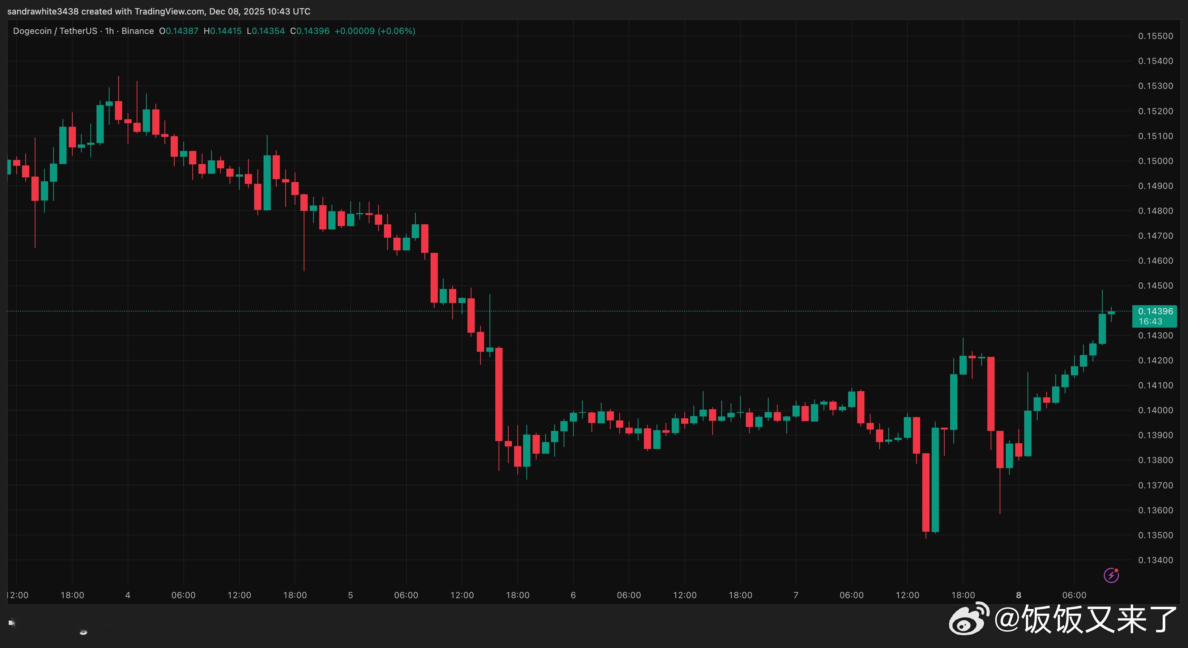Click the Dogecoin / TetherUS symbol title
Viewport: 1188px width, 648px height.
tap(55, 31)
